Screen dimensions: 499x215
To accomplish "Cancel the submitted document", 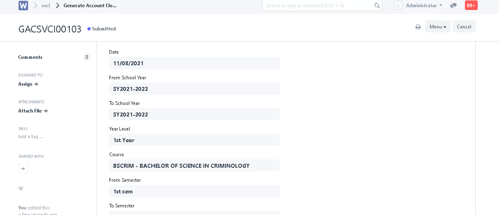I will tap(464, 27).
